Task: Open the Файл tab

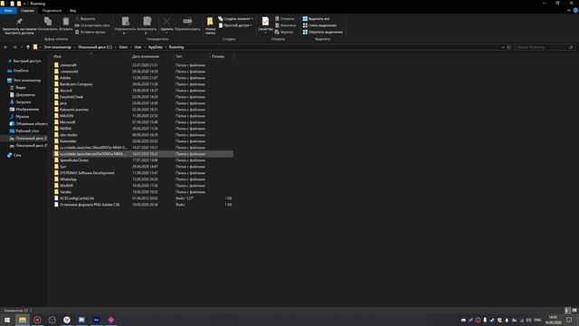Action: click(8, 11)
